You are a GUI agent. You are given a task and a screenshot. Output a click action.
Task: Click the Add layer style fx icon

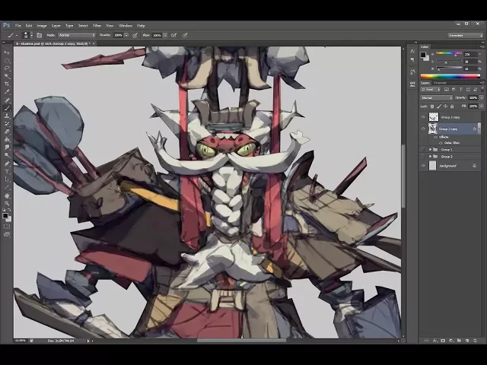click(435, 341)
